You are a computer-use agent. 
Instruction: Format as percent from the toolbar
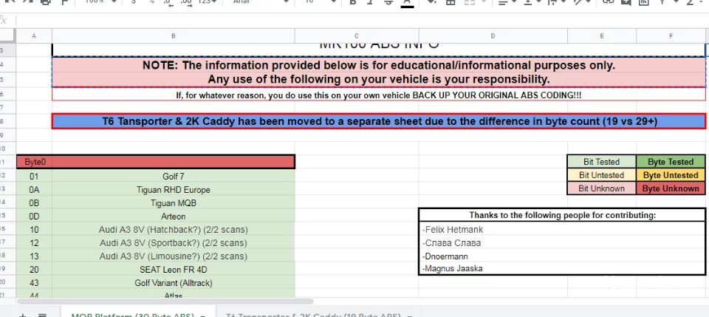(x=151, y=2)
